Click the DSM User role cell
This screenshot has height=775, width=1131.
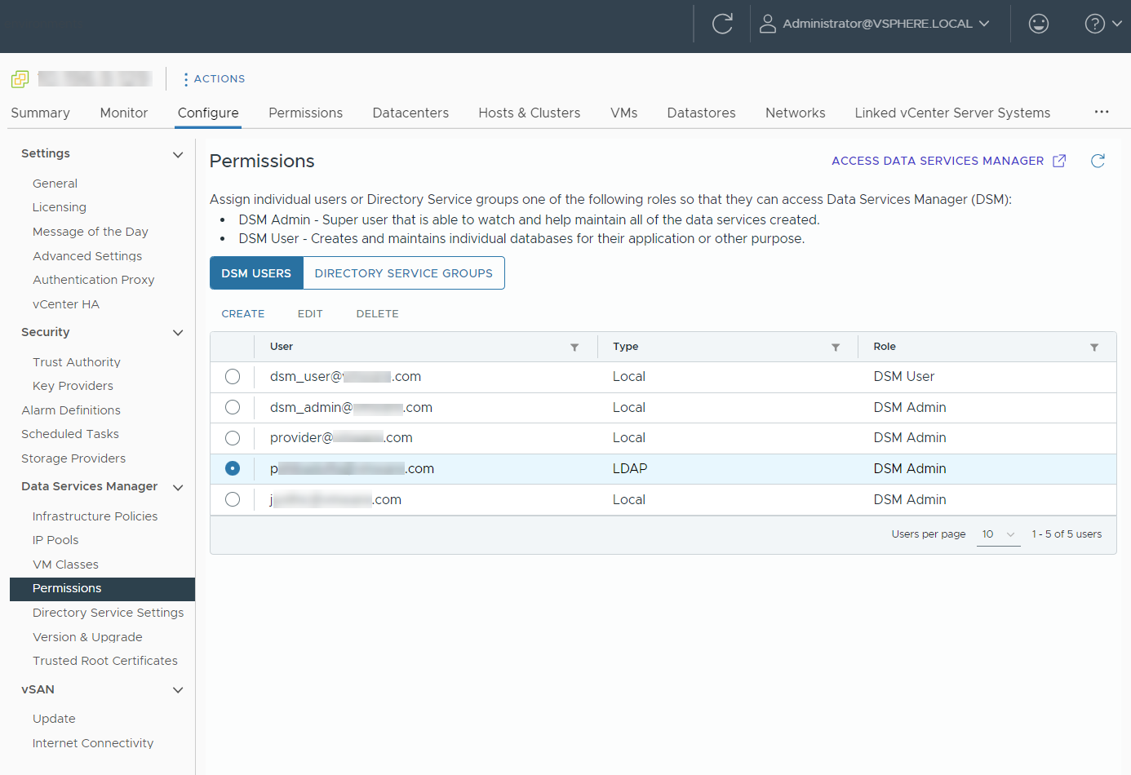904,377
